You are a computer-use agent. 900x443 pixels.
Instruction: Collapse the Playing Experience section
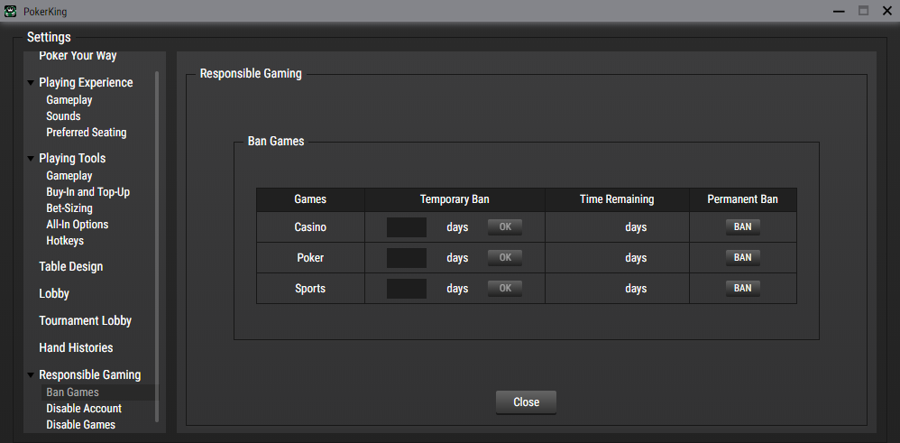tap(31, 83)
